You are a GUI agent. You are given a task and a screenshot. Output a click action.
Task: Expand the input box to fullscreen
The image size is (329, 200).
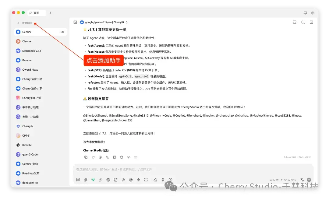tap(145, 180)
